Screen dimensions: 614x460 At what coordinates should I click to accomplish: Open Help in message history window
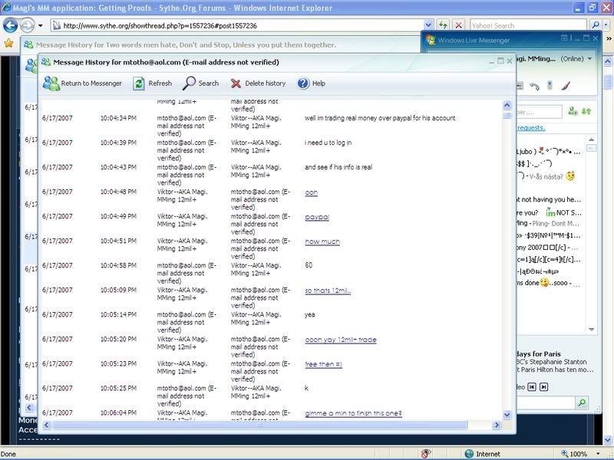click(x=312, y=84)
